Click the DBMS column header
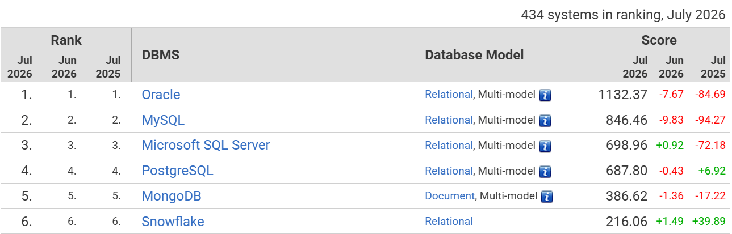 pyautogui.click(x=160, y=55)
